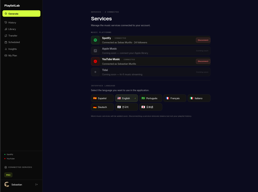258x192 pixels.
Task: Click Tidal Coming soon label
Action: coord(202,72)
